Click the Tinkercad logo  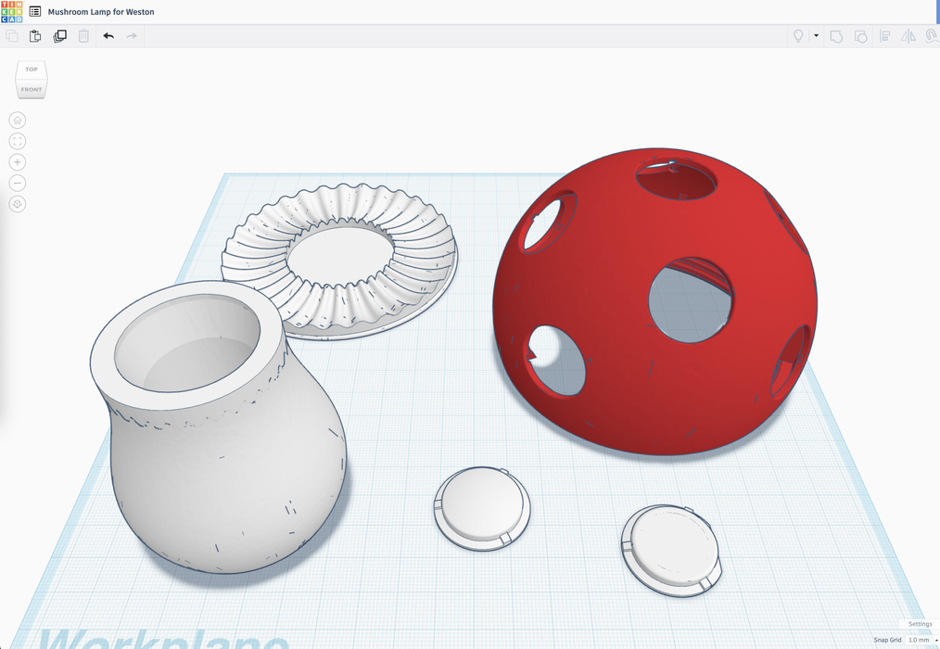tap(12, 12)
